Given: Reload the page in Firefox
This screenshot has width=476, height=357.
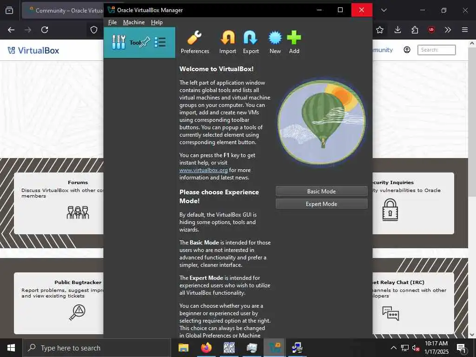Looking at the screenshot, I should (x=45, y=30).
